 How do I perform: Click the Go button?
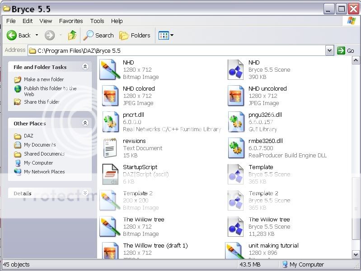pyautogui.click(x=345, y=51)
